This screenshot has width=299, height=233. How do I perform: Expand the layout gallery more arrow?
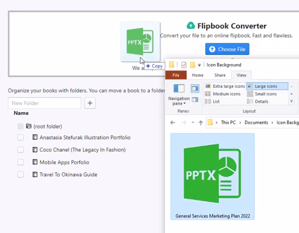[292, 101]
